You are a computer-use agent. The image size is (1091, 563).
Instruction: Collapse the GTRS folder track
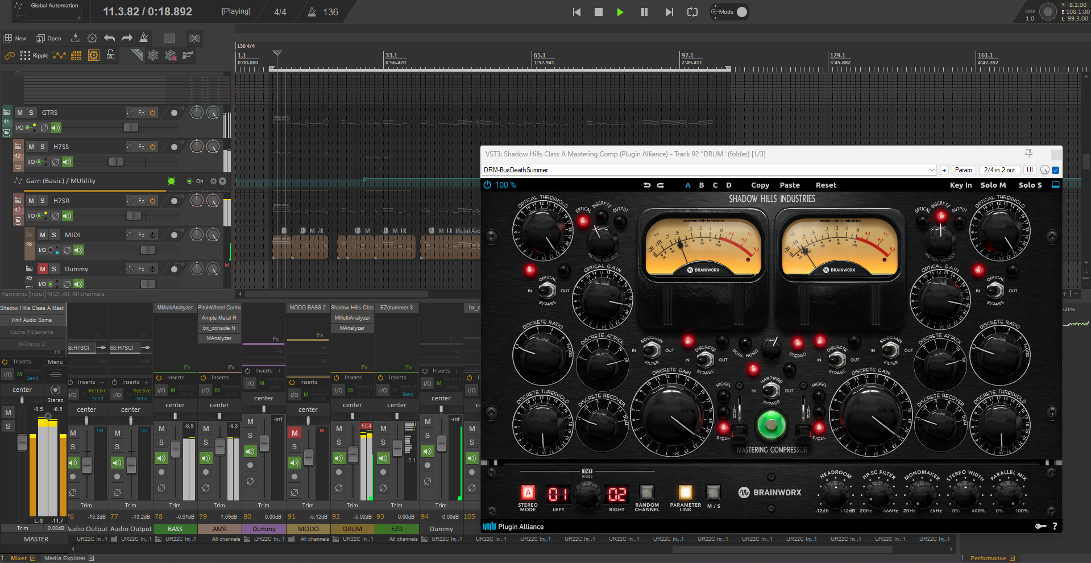click(x=7, y=112)
